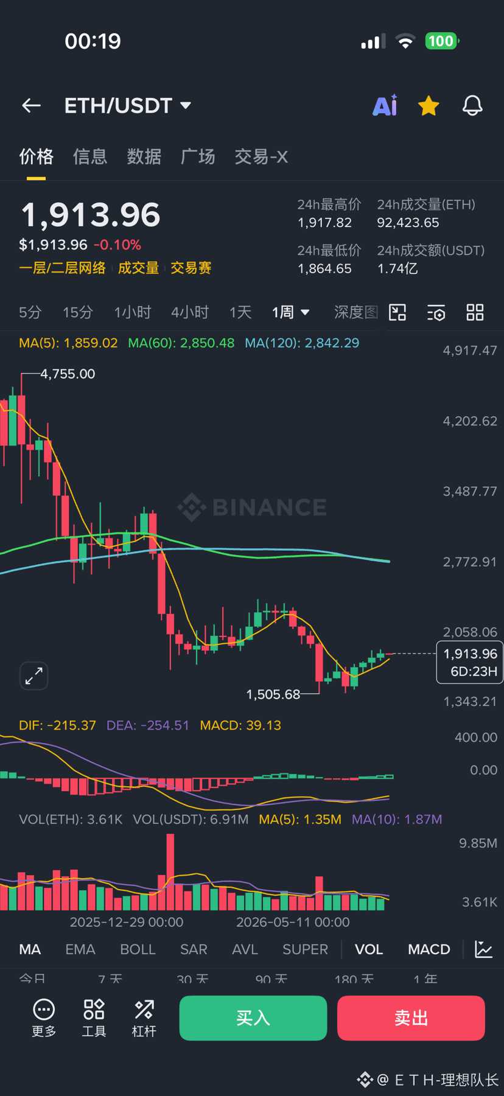Open the 一层/二层网络 tag
The image size is (504, 1096).
point(62,268)
